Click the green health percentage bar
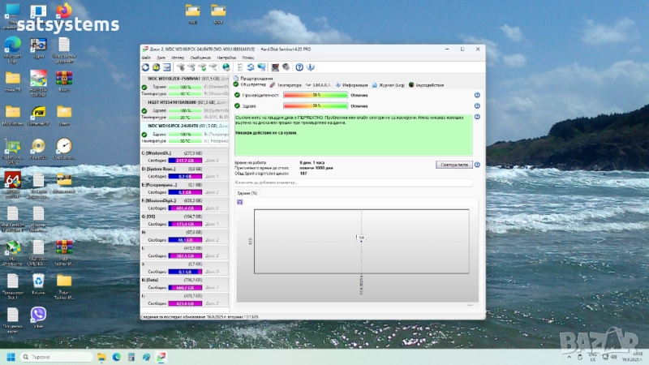The height and width of the screenshot is (365, 649). pyautogui.click(x=316, y=105)
